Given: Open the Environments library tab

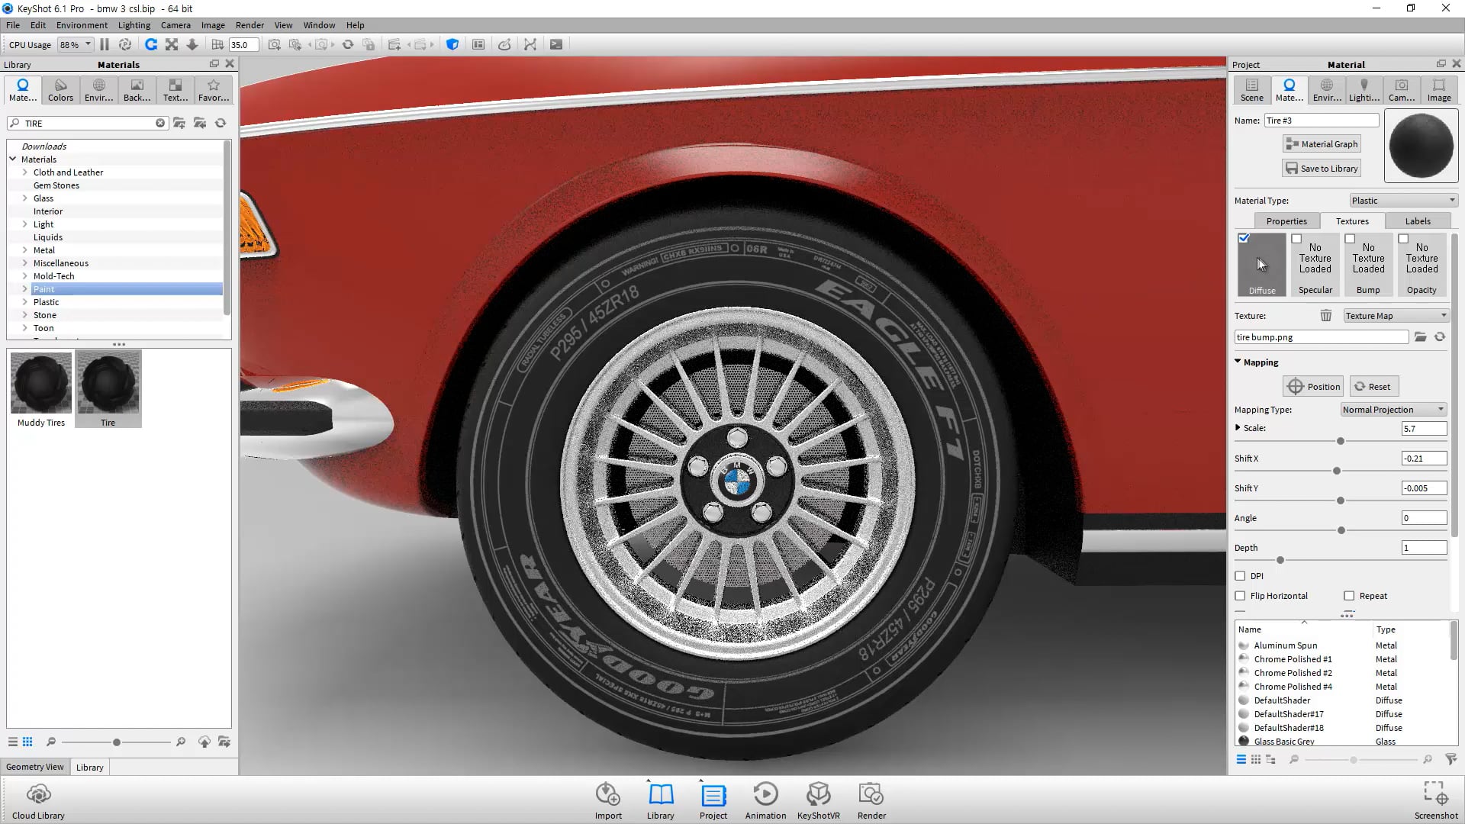Looking at the screenshot, I should (x=98, y=90).
